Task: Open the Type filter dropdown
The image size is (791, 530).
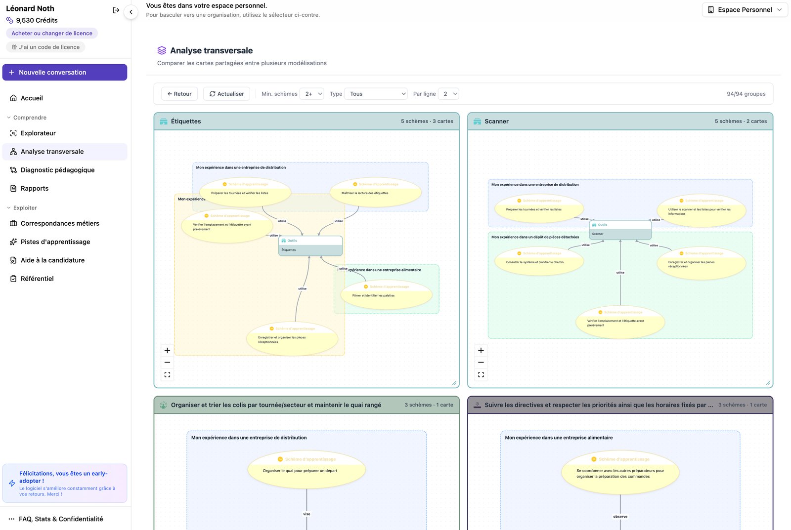Action: coord(376,94)
